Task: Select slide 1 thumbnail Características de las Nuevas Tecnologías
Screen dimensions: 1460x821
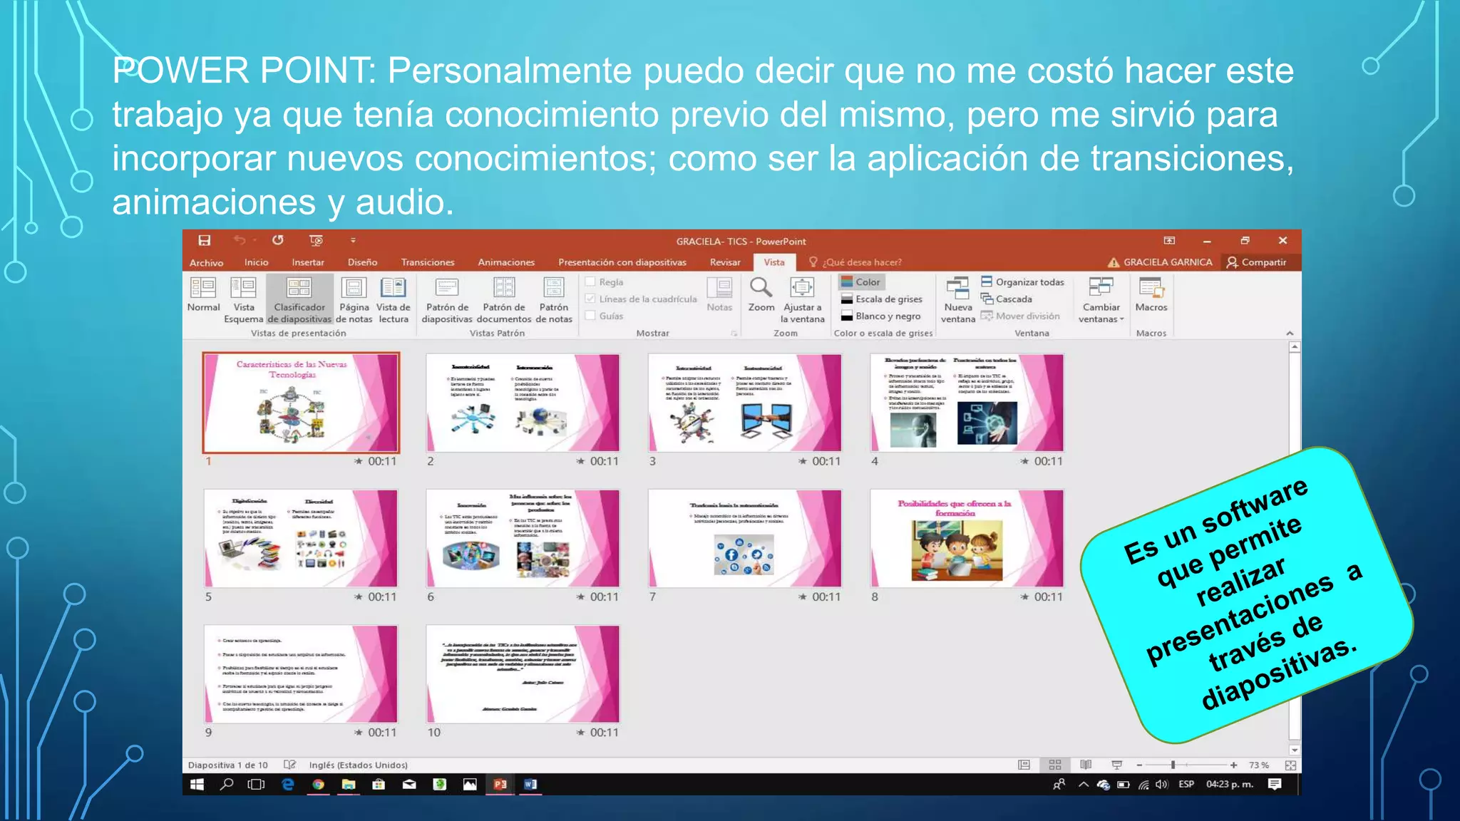Action: (x=301, y=403)
